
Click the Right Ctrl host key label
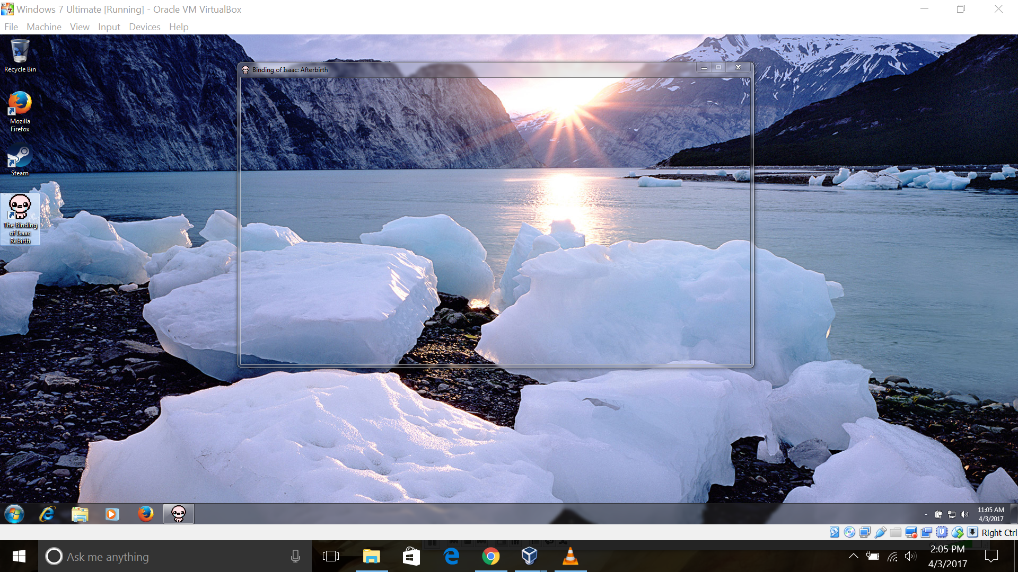(x=999, y=533)
